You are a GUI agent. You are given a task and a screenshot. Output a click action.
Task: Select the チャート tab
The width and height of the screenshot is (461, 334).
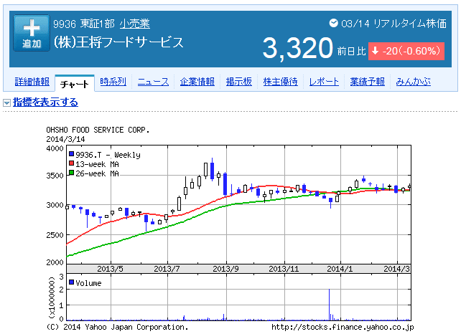click(75, 84)
